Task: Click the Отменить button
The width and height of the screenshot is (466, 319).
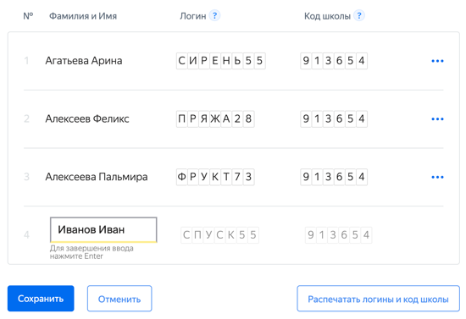Action: (x=119, y=299)
